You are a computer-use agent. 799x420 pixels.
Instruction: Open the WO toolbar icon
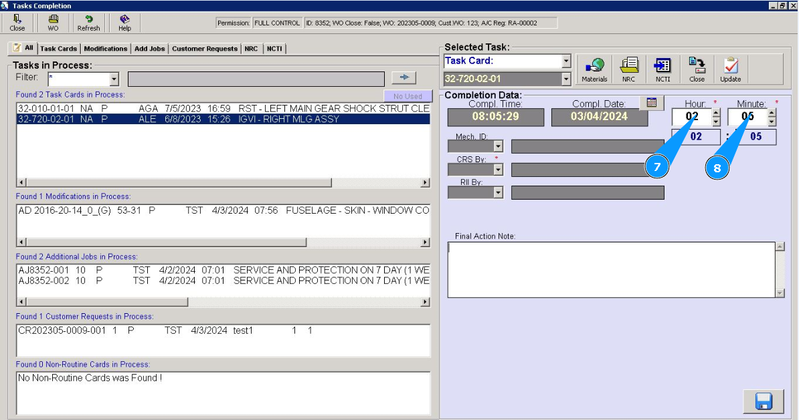pos(53,23)
